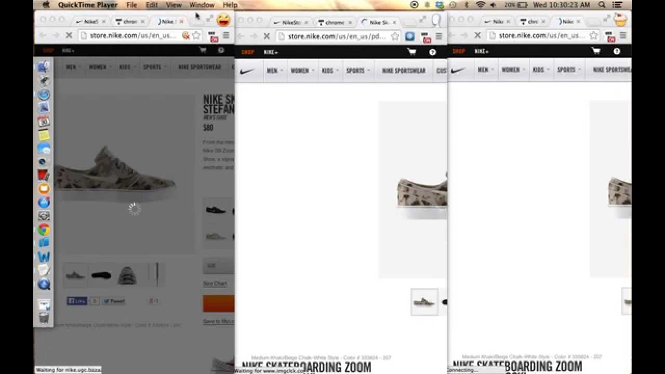Open the Edit menu in menu bar

coord(152,5)
